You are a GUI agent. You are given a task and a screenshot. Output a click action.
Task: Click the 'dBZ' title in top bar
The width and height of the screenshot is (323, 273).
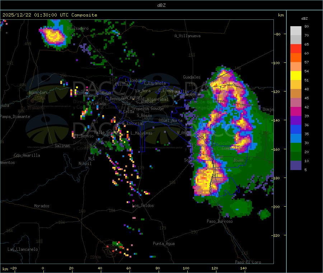coord(161,5)
